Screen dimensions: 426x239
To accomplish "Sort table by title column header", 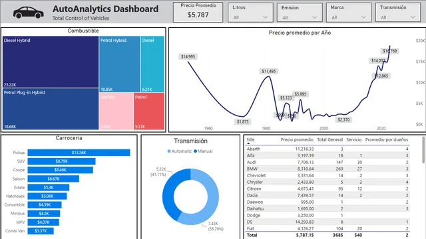I will 250,140.
